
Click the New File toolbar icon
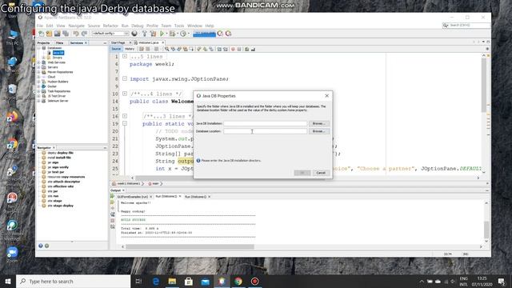pyautogui.click(x=42, y=34)
